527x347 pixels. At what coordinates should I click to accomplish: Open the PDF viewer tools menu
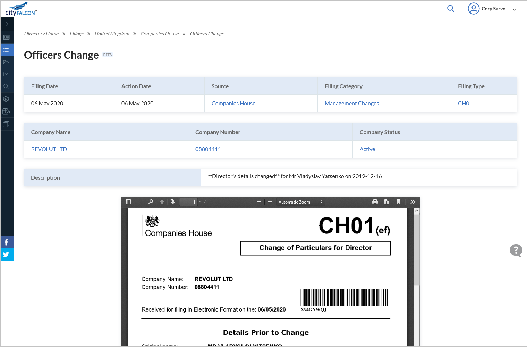click(413, 202)
